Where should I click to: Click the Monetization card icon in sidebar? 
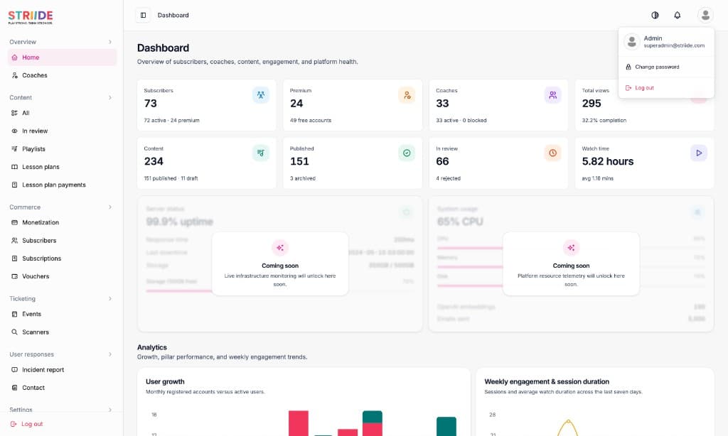[x=14, y=223]
